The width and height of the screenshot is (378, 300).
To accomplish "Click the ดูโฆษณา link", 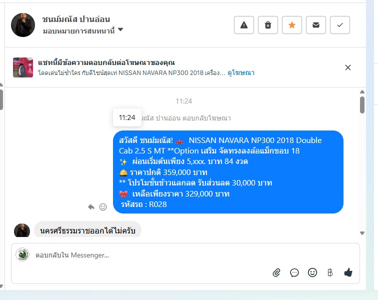I will coord(241,72).
